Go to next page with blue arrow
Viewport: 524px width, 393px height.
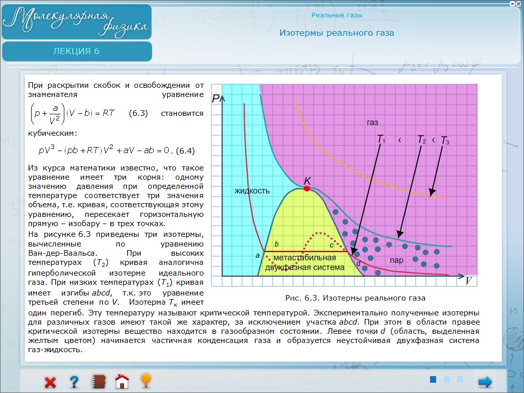pyautogui.click(x=485, y=381)
